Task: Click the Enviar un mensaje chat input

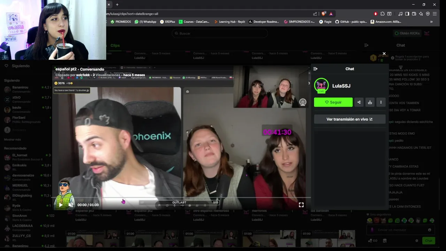Action: (x=401, y=230)
